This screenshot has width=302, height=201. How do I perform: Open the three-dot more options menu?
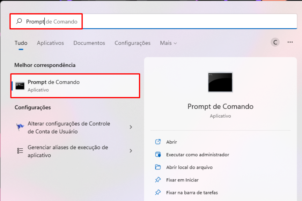pos(290,42)
